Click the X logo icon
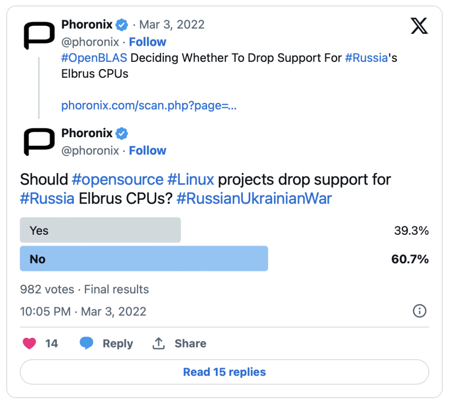 pyautogui.click(x=419, y=27)
